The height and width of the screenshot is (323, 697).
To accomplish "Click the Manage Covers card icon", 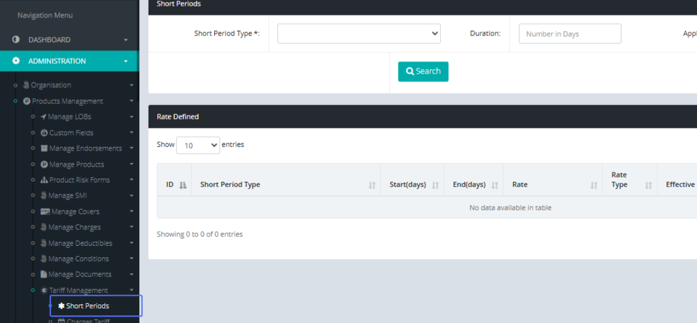I will 45,212.
